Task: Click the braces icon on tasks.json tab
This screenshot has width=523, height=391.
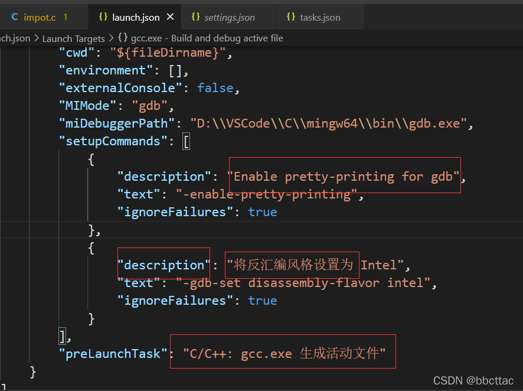Action: coord(291,17)
